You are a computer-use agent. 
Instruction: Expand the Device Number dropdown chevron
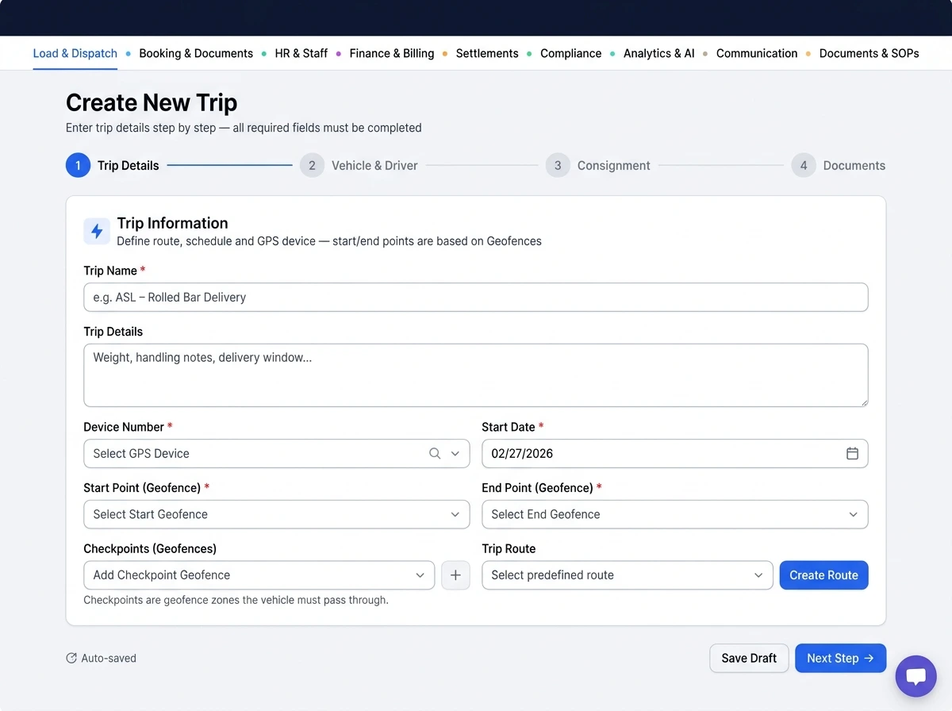(455, 453)
